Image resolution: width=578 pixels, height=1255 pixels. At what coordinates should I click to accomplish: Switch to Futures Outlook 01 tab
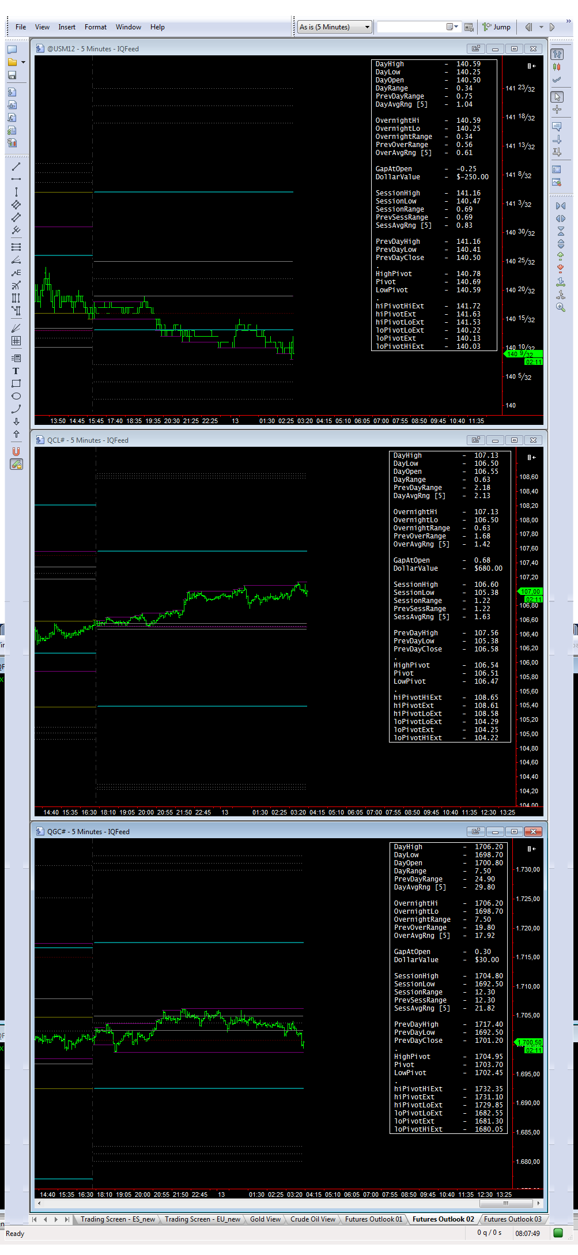pyautogui.click(x=373, y=1219)
